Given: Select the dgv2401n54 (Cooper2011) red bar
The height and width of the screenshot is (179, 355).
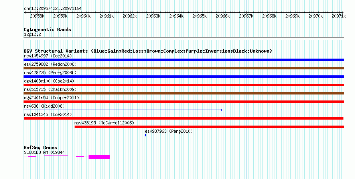Looking at the screenshot, I should [x=183, y=102].
